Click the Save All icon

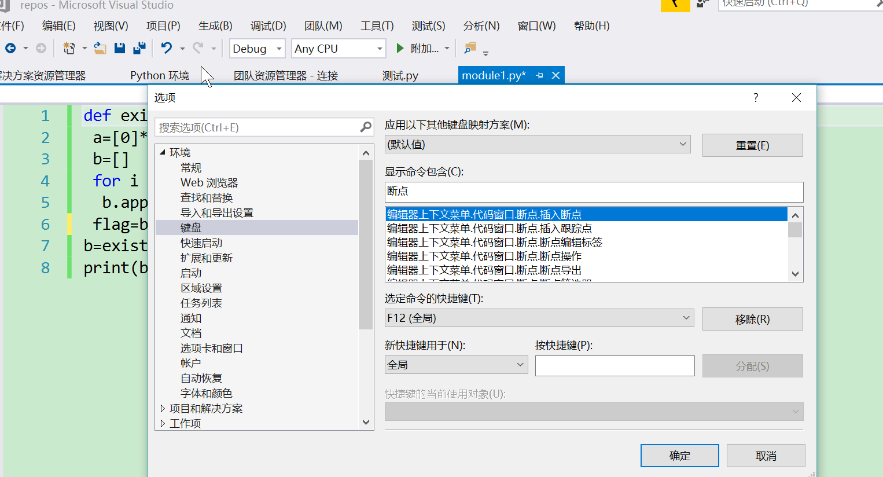139,49
